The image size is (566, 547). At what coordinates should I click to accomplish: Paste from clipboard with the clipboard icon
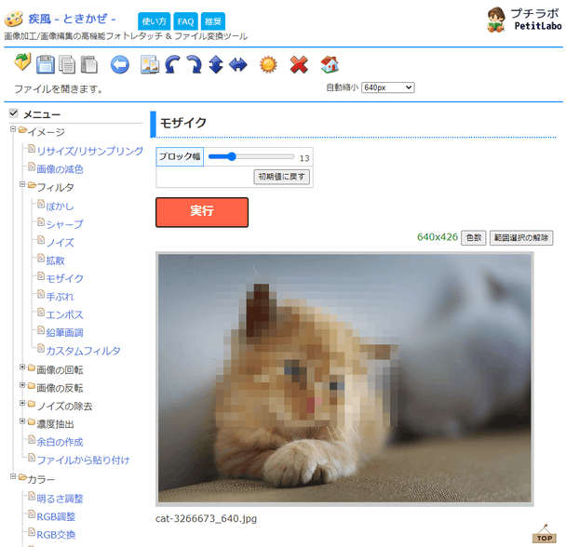[89, 64]
